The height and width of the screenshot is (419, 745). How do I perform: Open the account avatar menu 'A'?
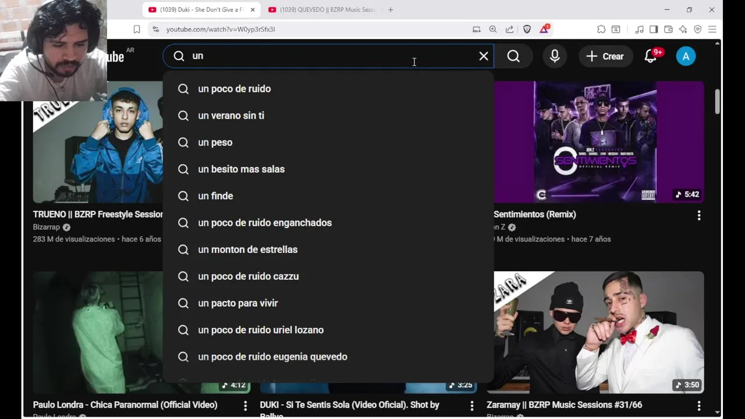click(686, 56)
